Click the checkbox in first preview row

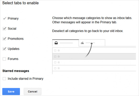coord(55,50)
